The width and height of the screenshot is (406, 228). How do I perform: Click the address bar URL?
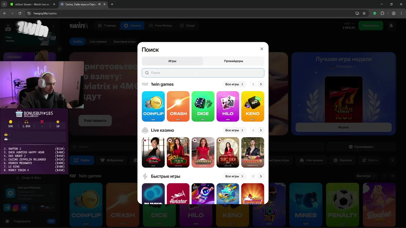click(45, 13)
